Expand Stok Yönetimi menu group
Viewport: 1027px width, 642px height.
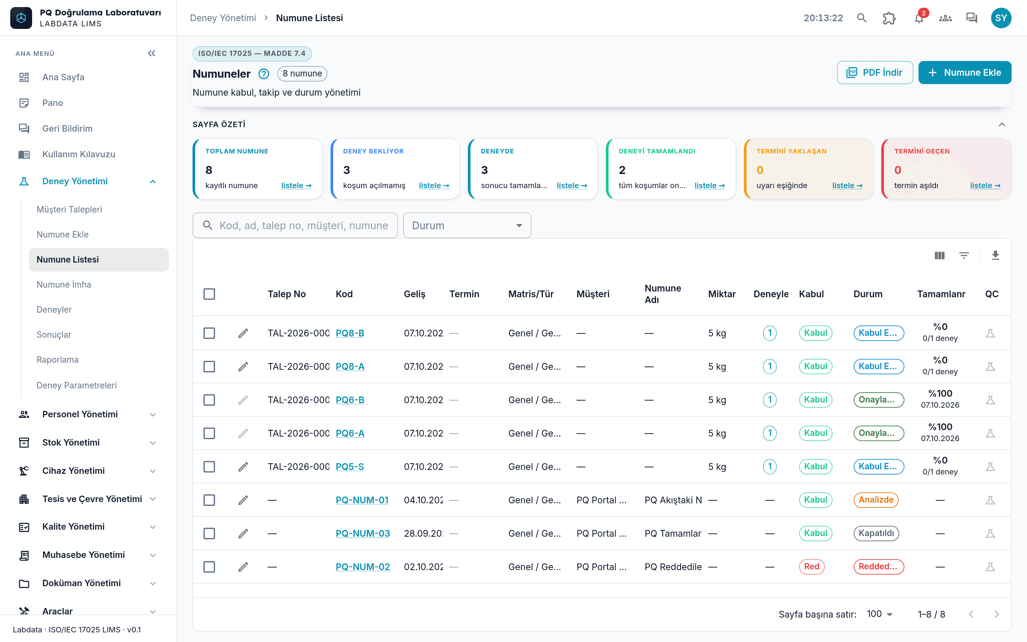pyautogui.click(x=87, y=442)
